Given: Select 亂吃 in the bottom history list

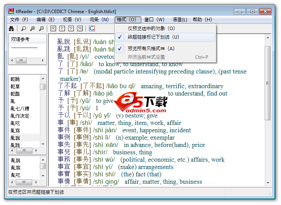Looking at the screenshot, I should point(15,175).
